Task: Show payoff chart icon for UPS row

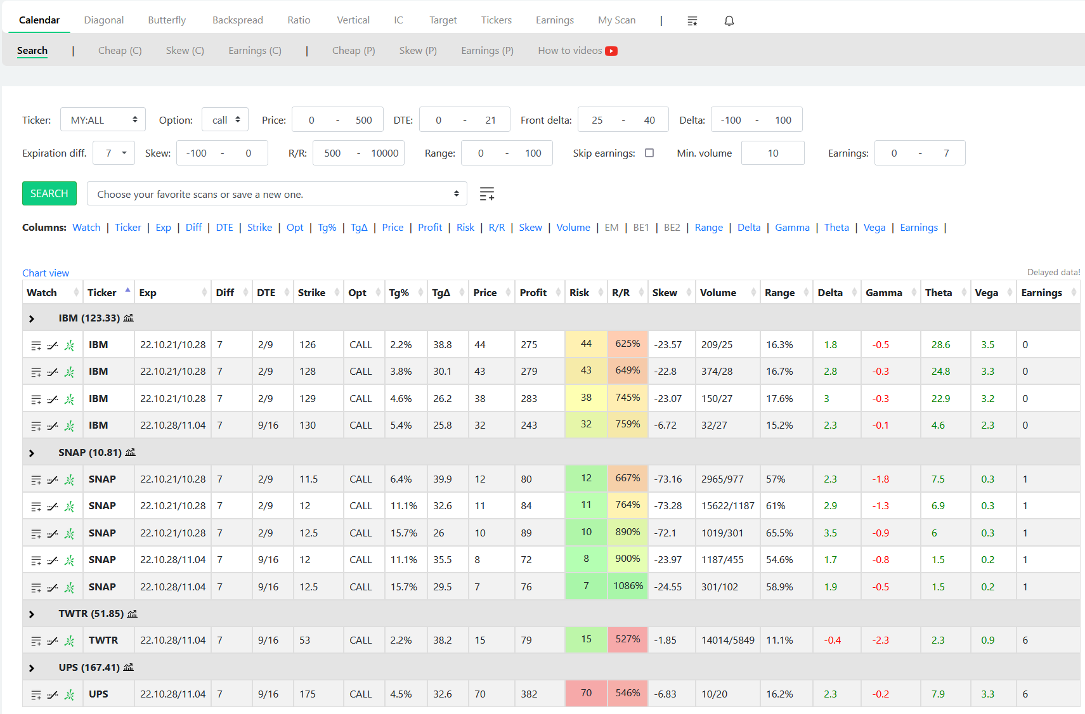Action: [53, 695]
